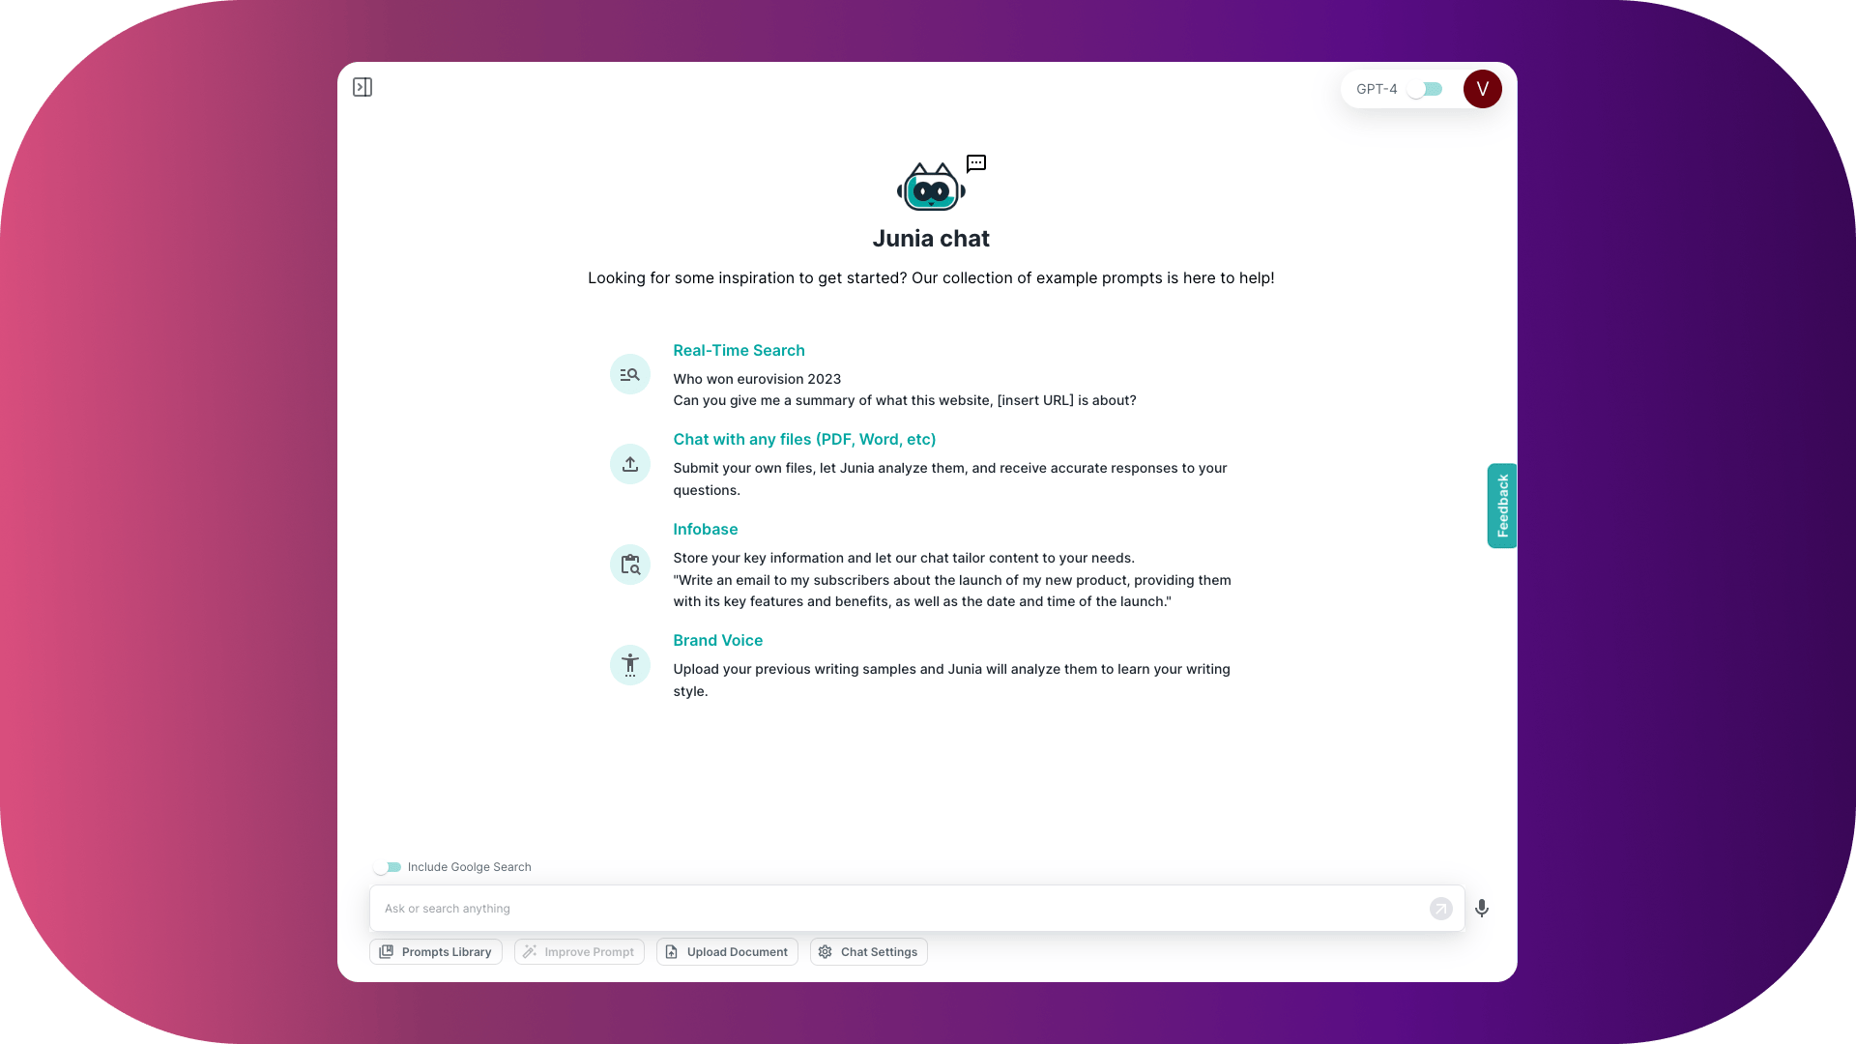Open the Prompts Library

436,952
